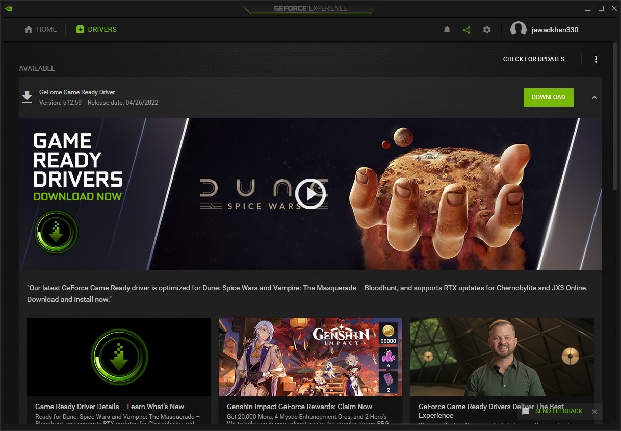Screen dimensions: 621x431
Task: Open the notifications bell icon
Action: (x=447, y=30)
